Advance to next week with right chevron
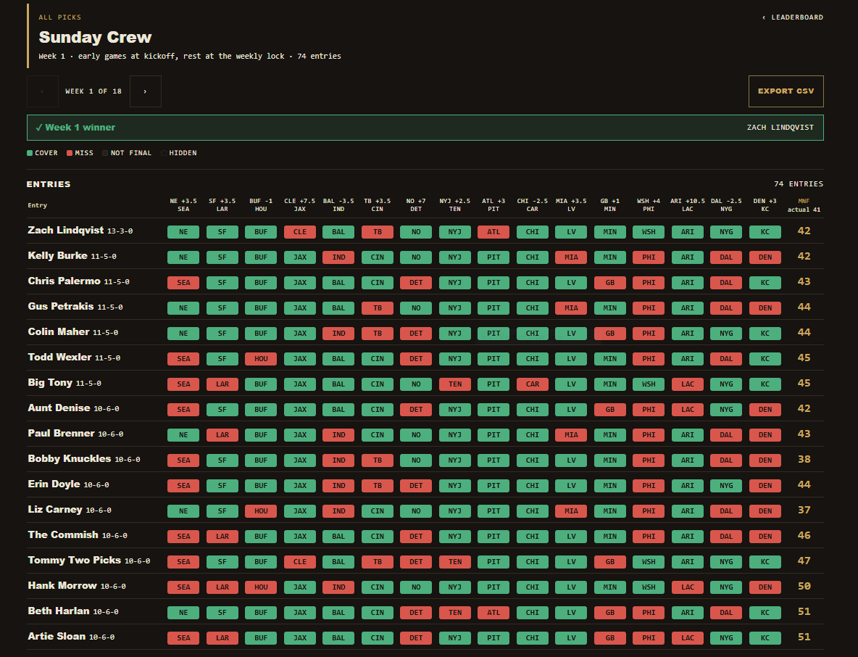Viewport: 858px width, 657px height. (x=145, y=91)
